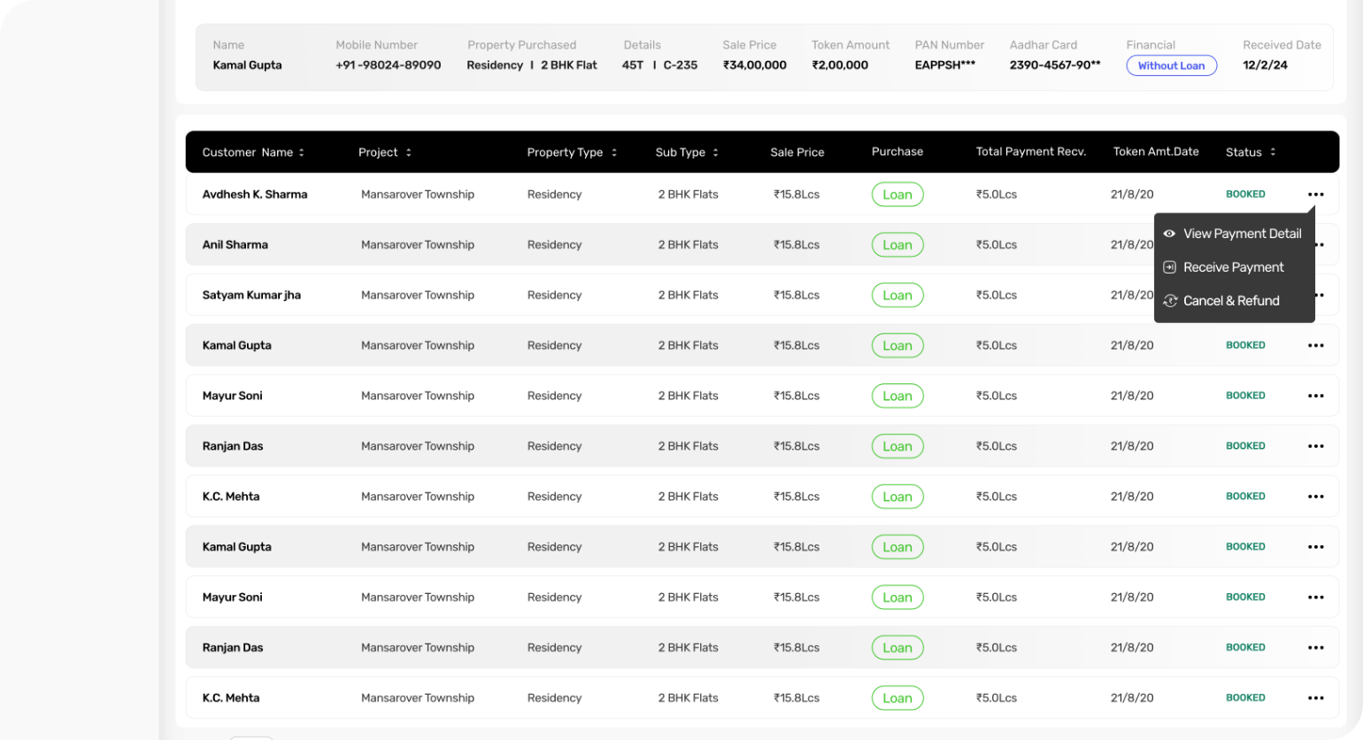
Task: Choose View Payment Detail from the popup menu
Action: tap(1233, 234)
